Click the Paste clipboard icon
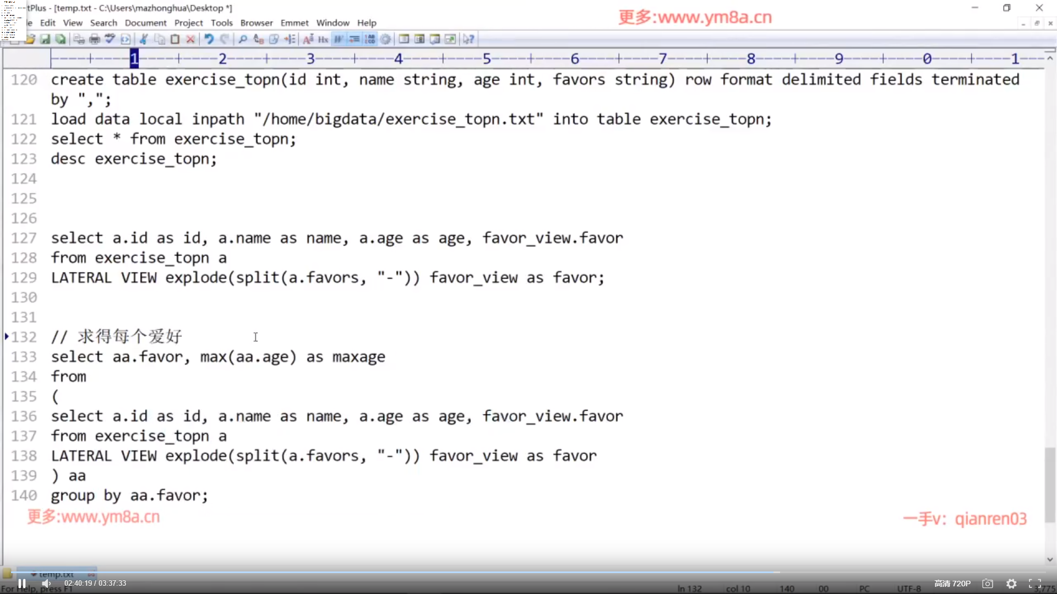1057x594 pixels. point(175,39)
